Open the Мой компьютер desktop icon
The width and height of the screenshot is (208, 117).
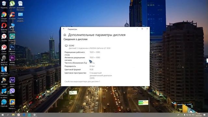coord(12,28)
